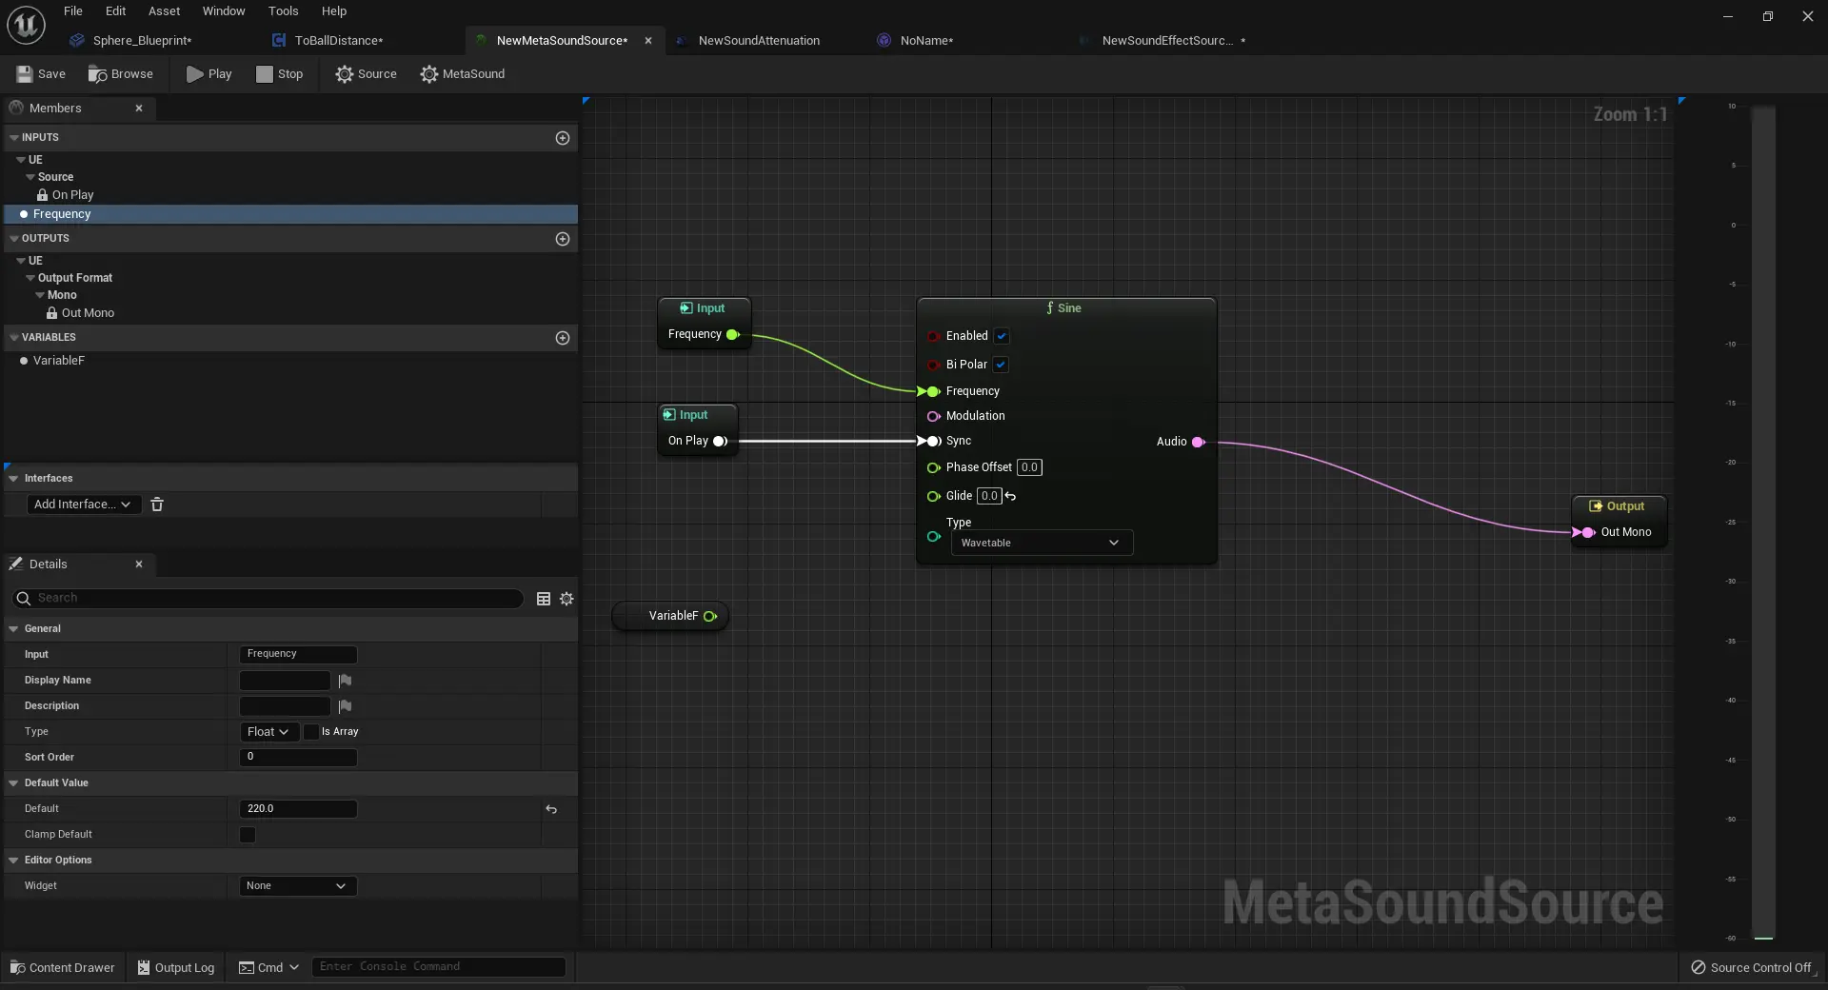Stop the MetaSound playback
The height and width of the screenshot is (990, 1828).
(279, 74)
